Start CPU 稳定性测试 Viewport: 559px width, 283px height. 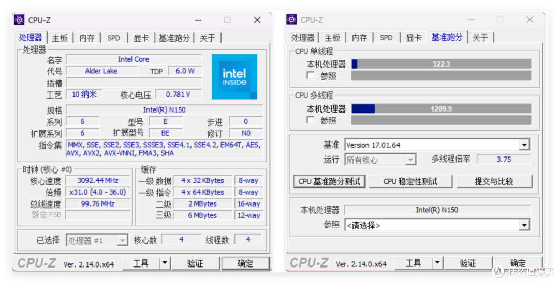[410, 181]
